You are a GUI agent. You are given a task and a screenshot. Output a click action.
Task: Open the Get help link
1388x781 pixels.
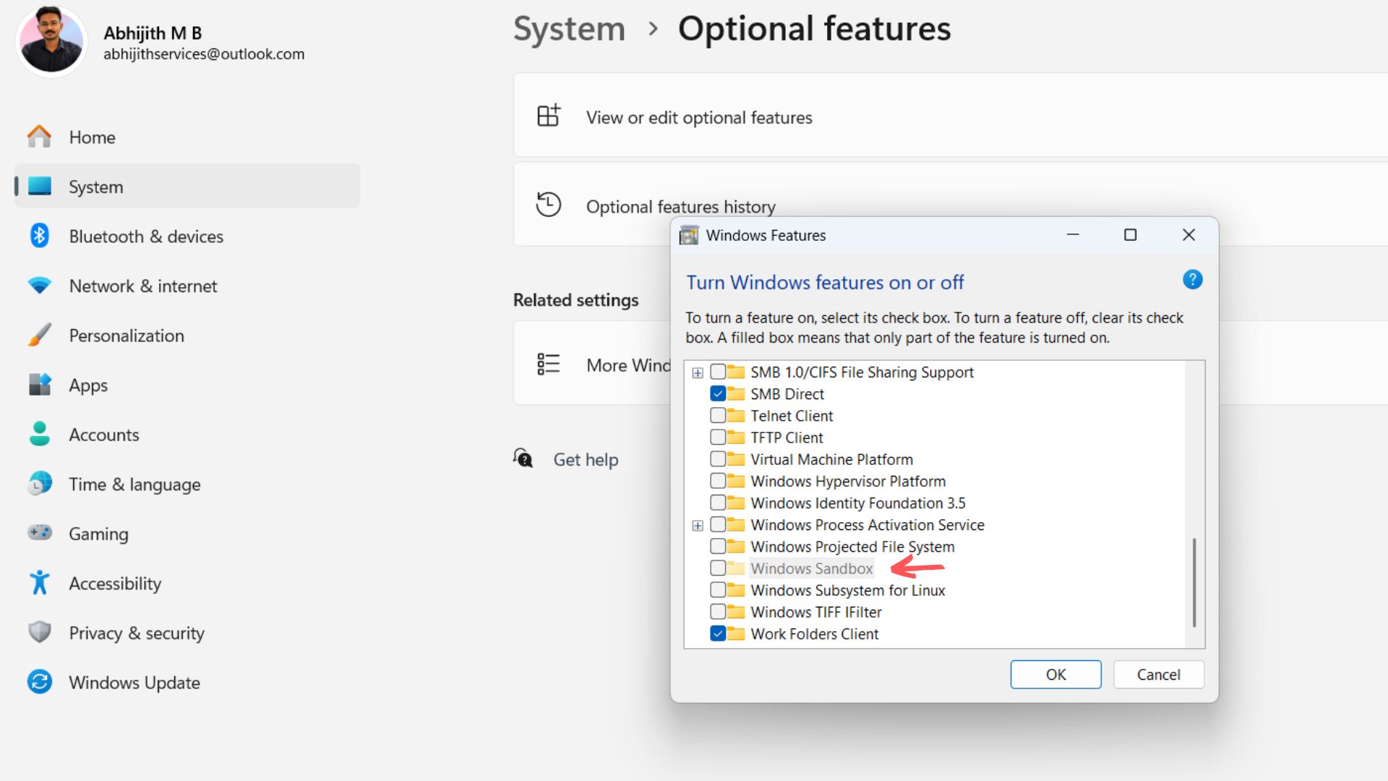tap(585, 460)
